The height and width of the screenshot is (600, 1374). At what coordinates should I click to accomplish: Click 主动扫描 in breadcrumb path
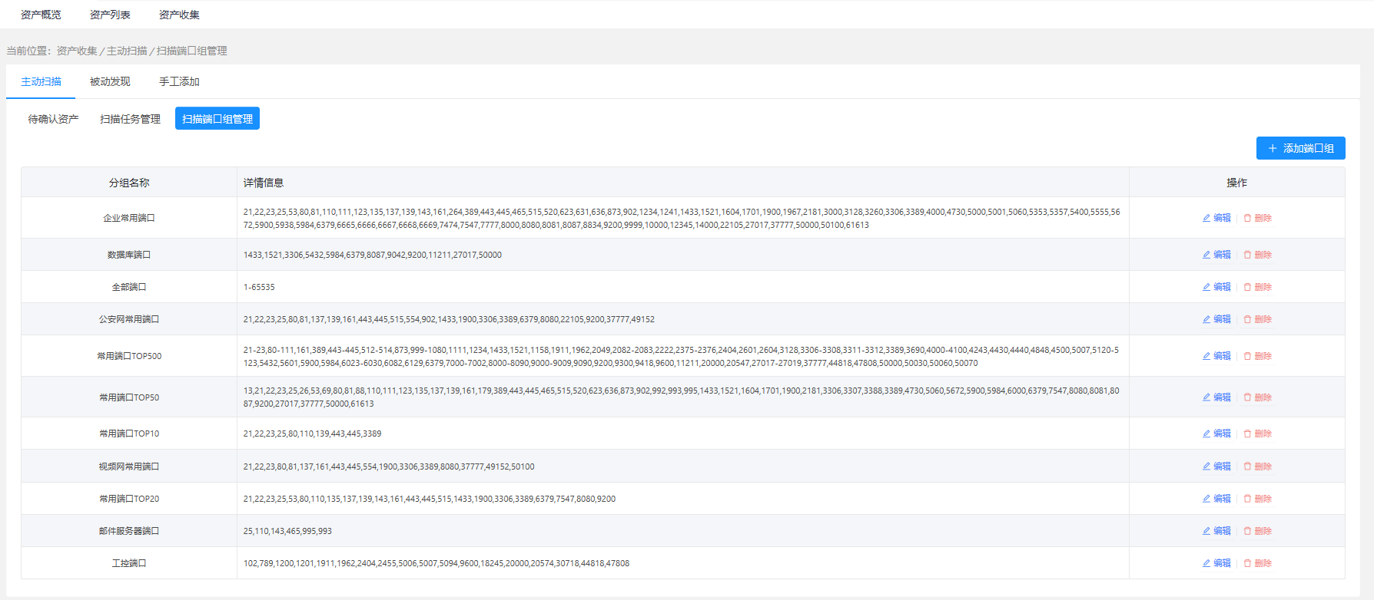pyautogui.click(x=127, y=51)
